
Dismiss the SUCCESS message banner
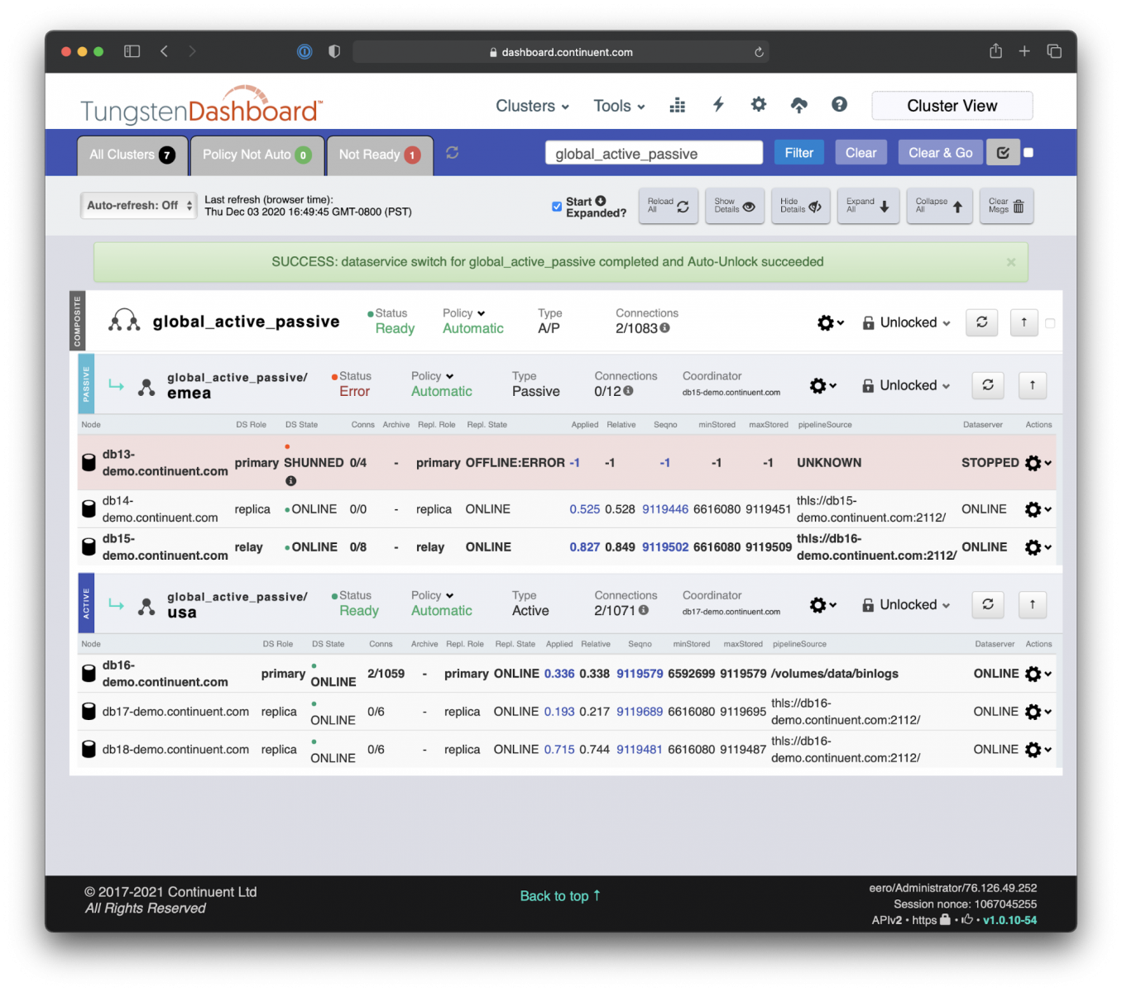[1010, 262]
